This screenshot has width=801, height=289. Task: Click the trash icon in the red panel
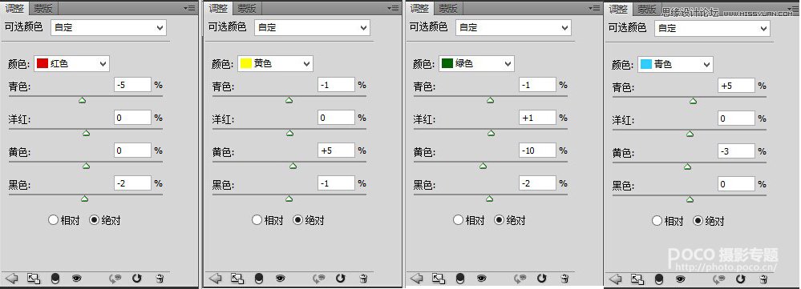160,279
